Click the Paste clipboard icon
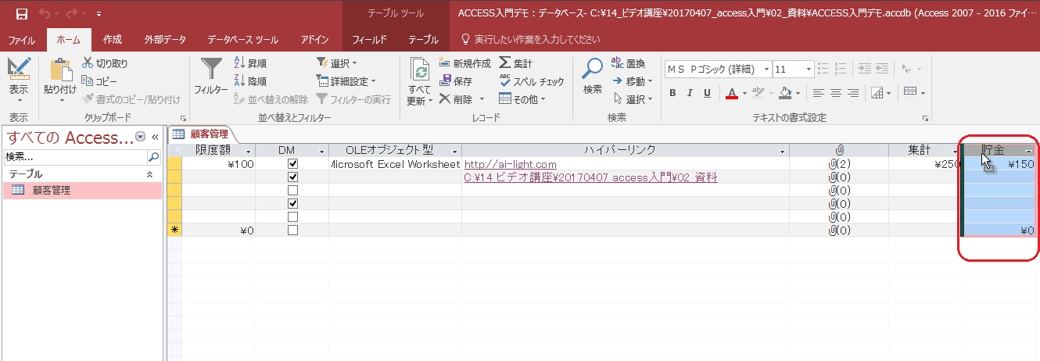The image size is (1040, 361). coord(60,72)
